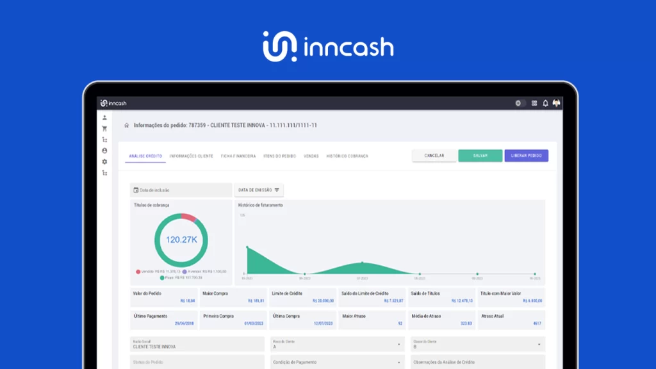Click the Data de inclusão date field

(x=181, y=190)
